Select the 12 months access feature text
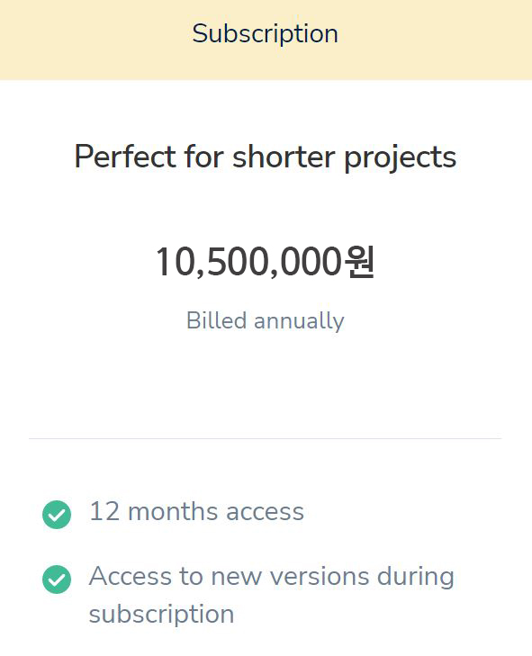Screen dimensions: 532x656 tap(197, 511)
